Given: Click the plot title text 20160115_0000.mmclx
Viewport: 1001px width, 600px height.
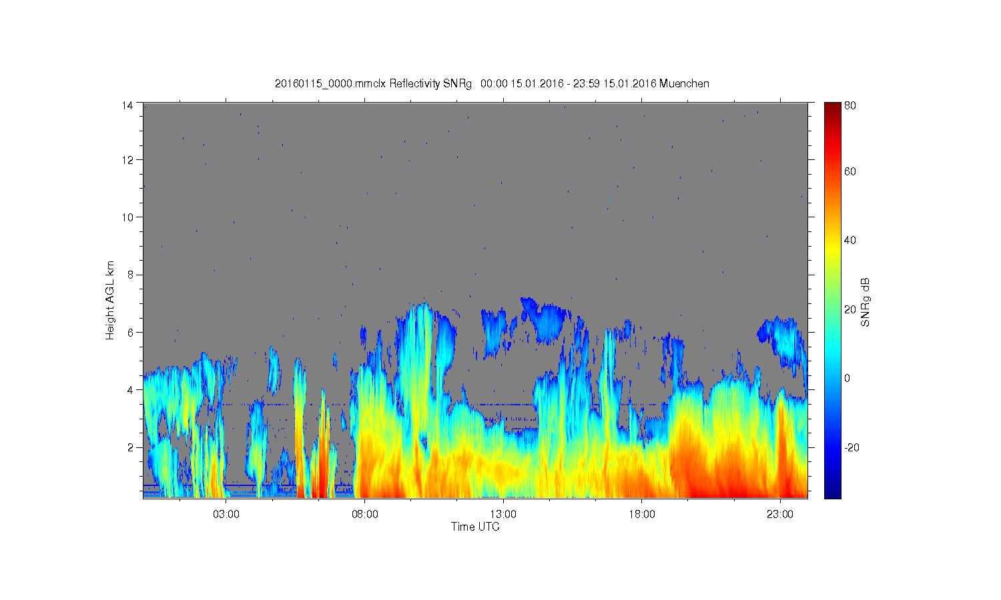Looking at the screenshot, I should (330, 83).
